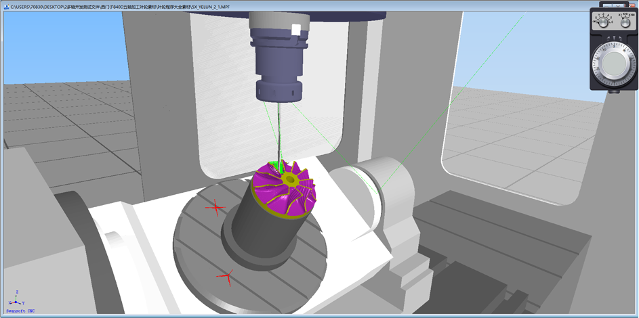Click the Swansoft CNC watermark label
Viewport: 639px width, 318px height.
coord(19,312)
